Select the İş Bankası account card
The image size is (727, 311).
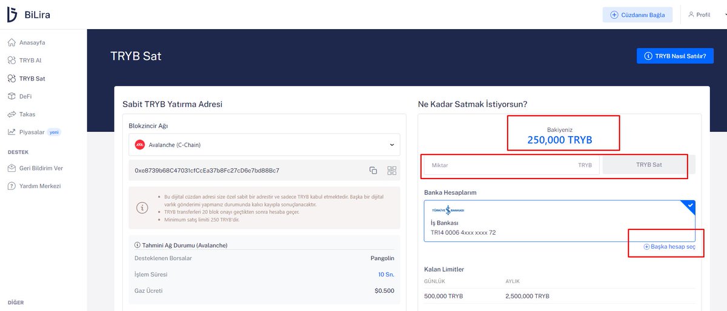point(560,221)
